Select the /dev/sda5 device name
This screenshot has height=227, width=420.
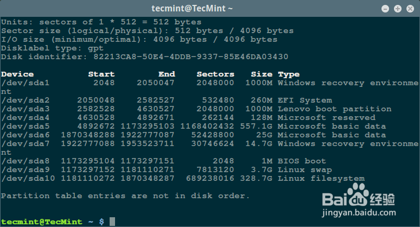click(26, 126)
